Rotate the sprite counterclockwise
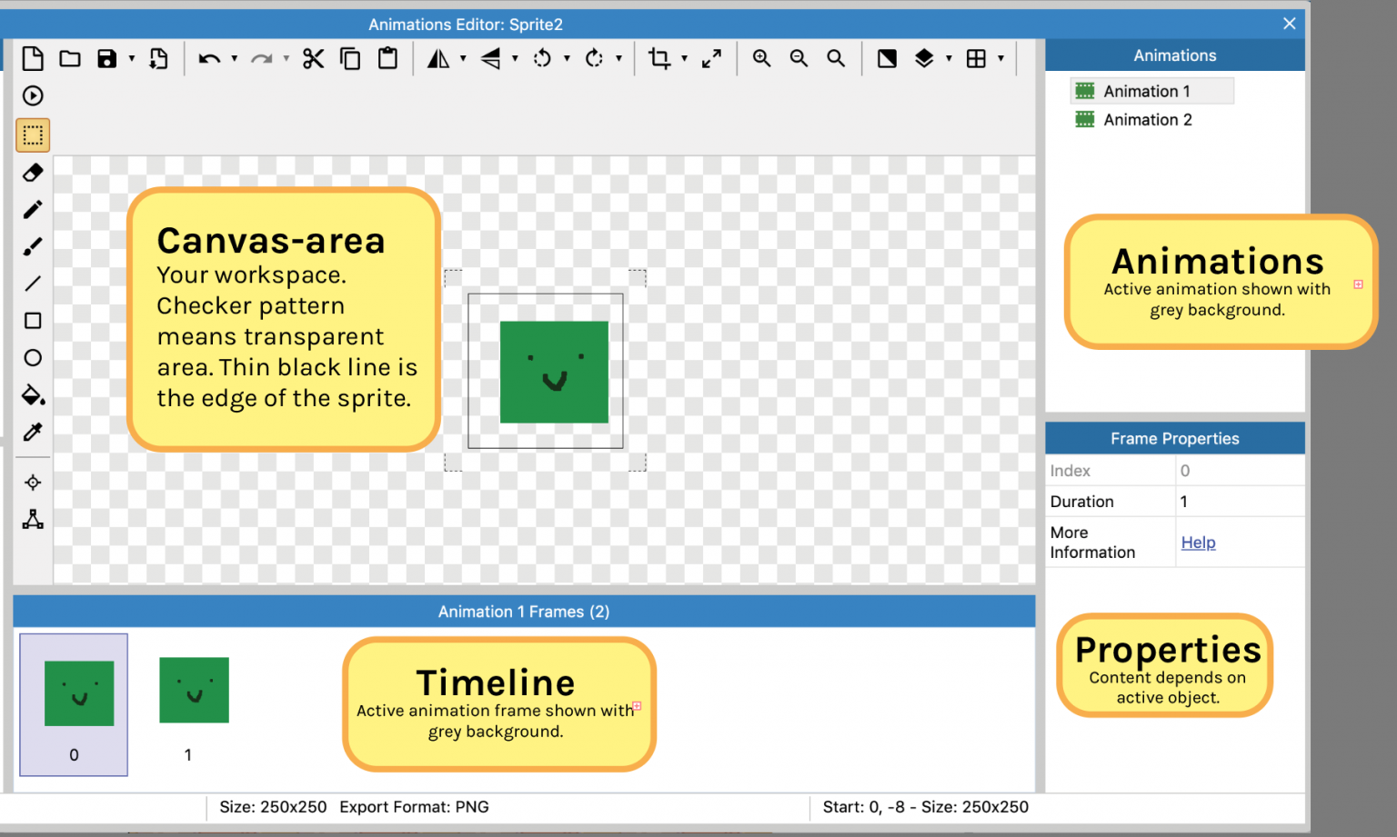The width and height of the screenshot is (1397, 837). pos(542,59)
